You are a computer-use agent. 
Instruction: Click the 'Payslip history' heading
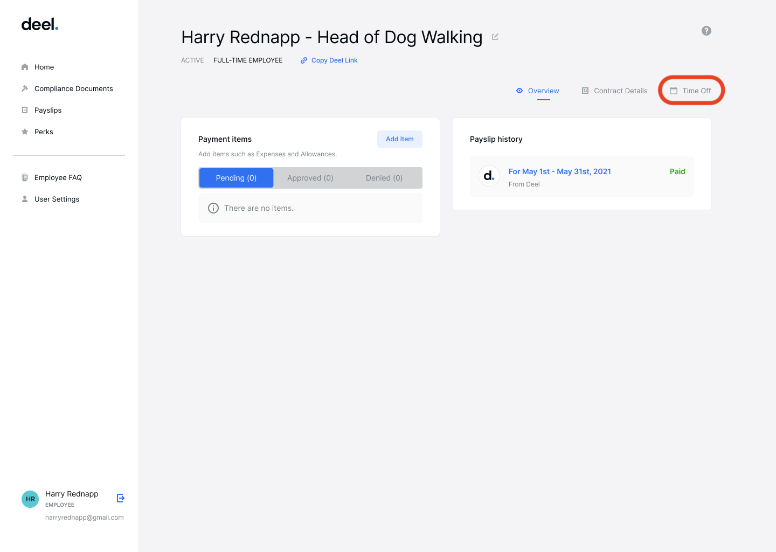[x=496, y=139]
